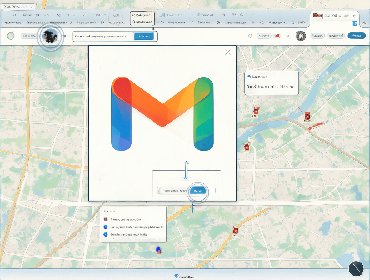Click the dark round compass button on the map
The height and width of the screenshot is (280, 370).
click(356, 268)
